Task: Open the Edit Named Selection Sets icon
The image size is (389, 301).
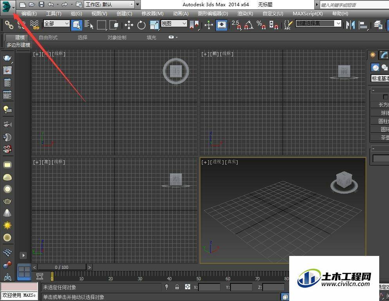Action: tap(288, 25)
